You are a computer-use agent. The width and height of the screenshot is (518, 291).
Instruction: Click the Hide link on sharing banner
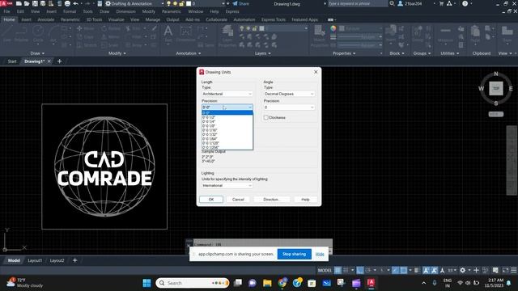point(320,254)
